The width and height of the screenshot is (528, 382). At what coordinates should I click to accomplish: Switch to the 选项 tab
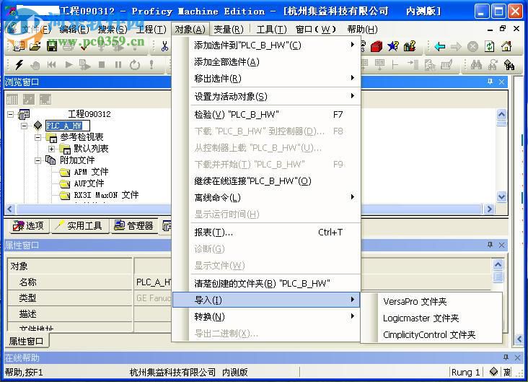tap(30, 225)
